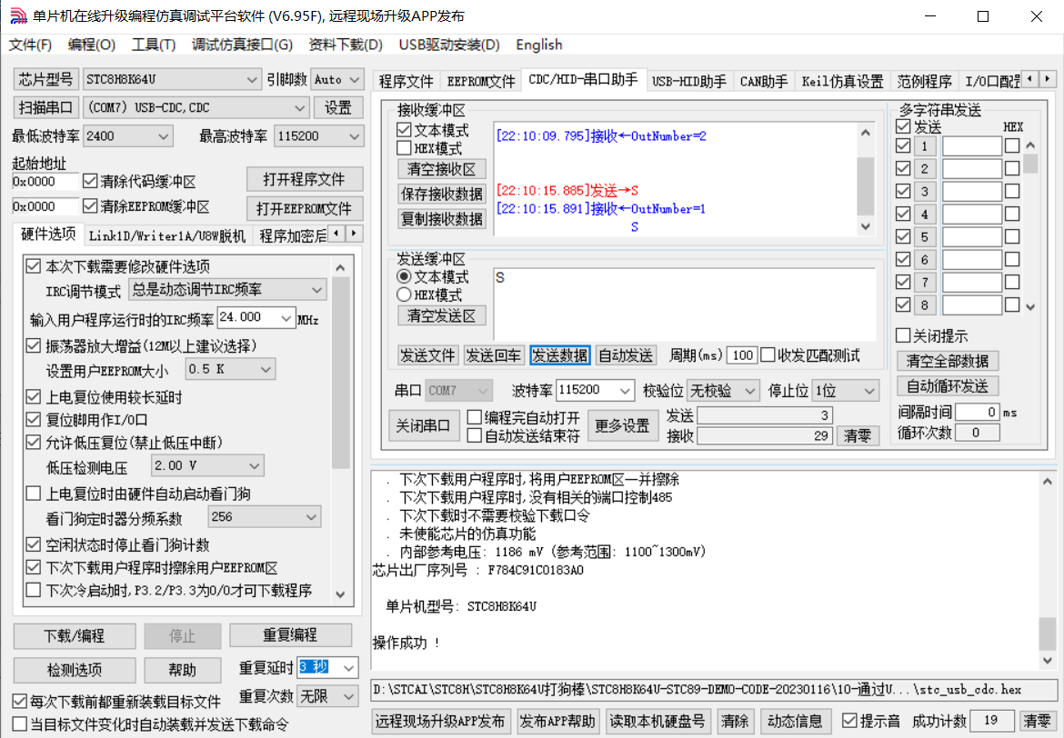The image size is (1064, 738).
Task: Click the tab strip left scroll arrow at top
Action: click(x=1030, y=79)
